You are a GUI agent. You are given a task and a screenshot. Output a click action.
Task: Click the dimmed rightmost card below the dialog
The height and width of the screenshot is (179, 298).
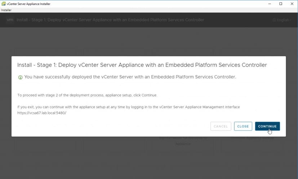coord(252,144)
